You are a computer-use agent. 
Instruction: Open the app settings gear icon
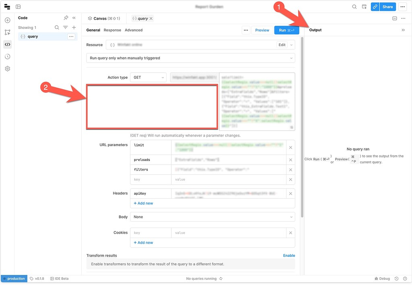7,68
